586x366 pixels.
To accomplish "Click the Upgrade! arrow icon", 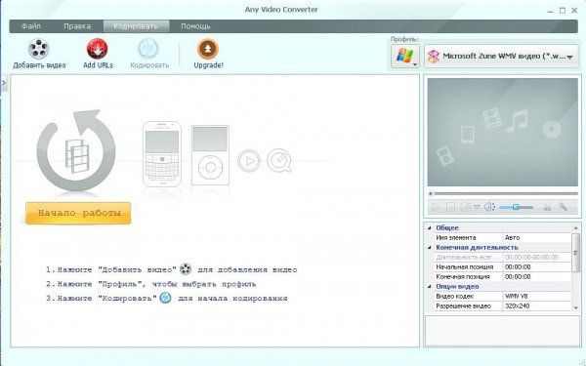I will pos(208,49).
